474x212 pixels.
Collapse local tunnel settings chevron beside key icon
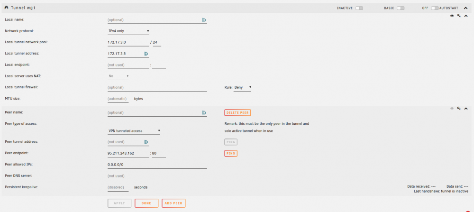click(466, 16)
